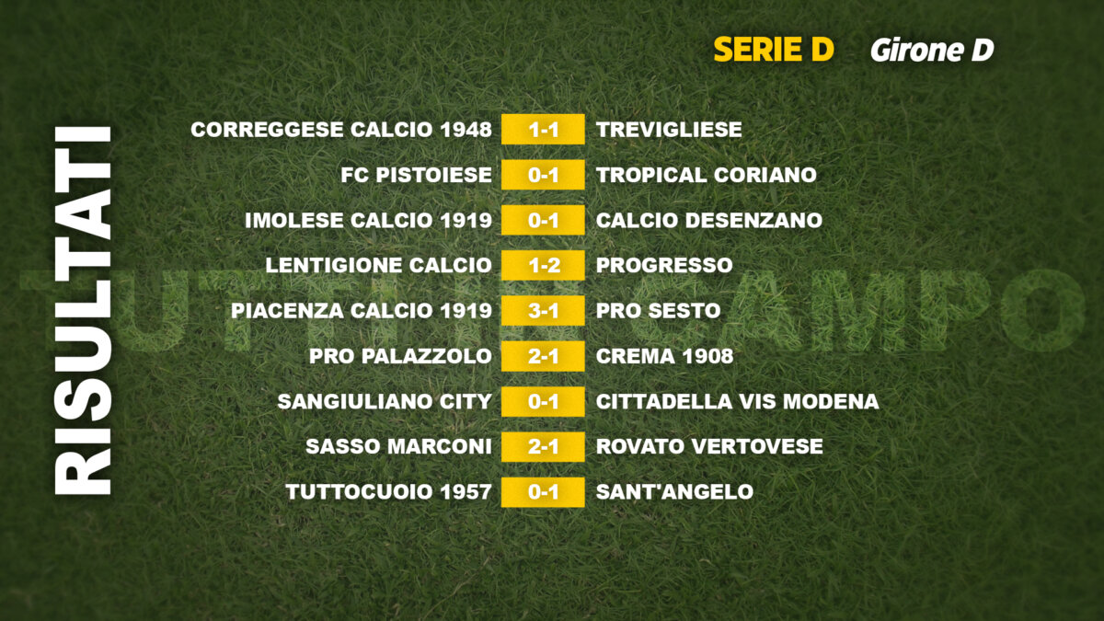The height and width of the screenshot is (621, 1104).
Task: Select the 3-1 score box beside Pro Sesto
Action: point(543,311)
